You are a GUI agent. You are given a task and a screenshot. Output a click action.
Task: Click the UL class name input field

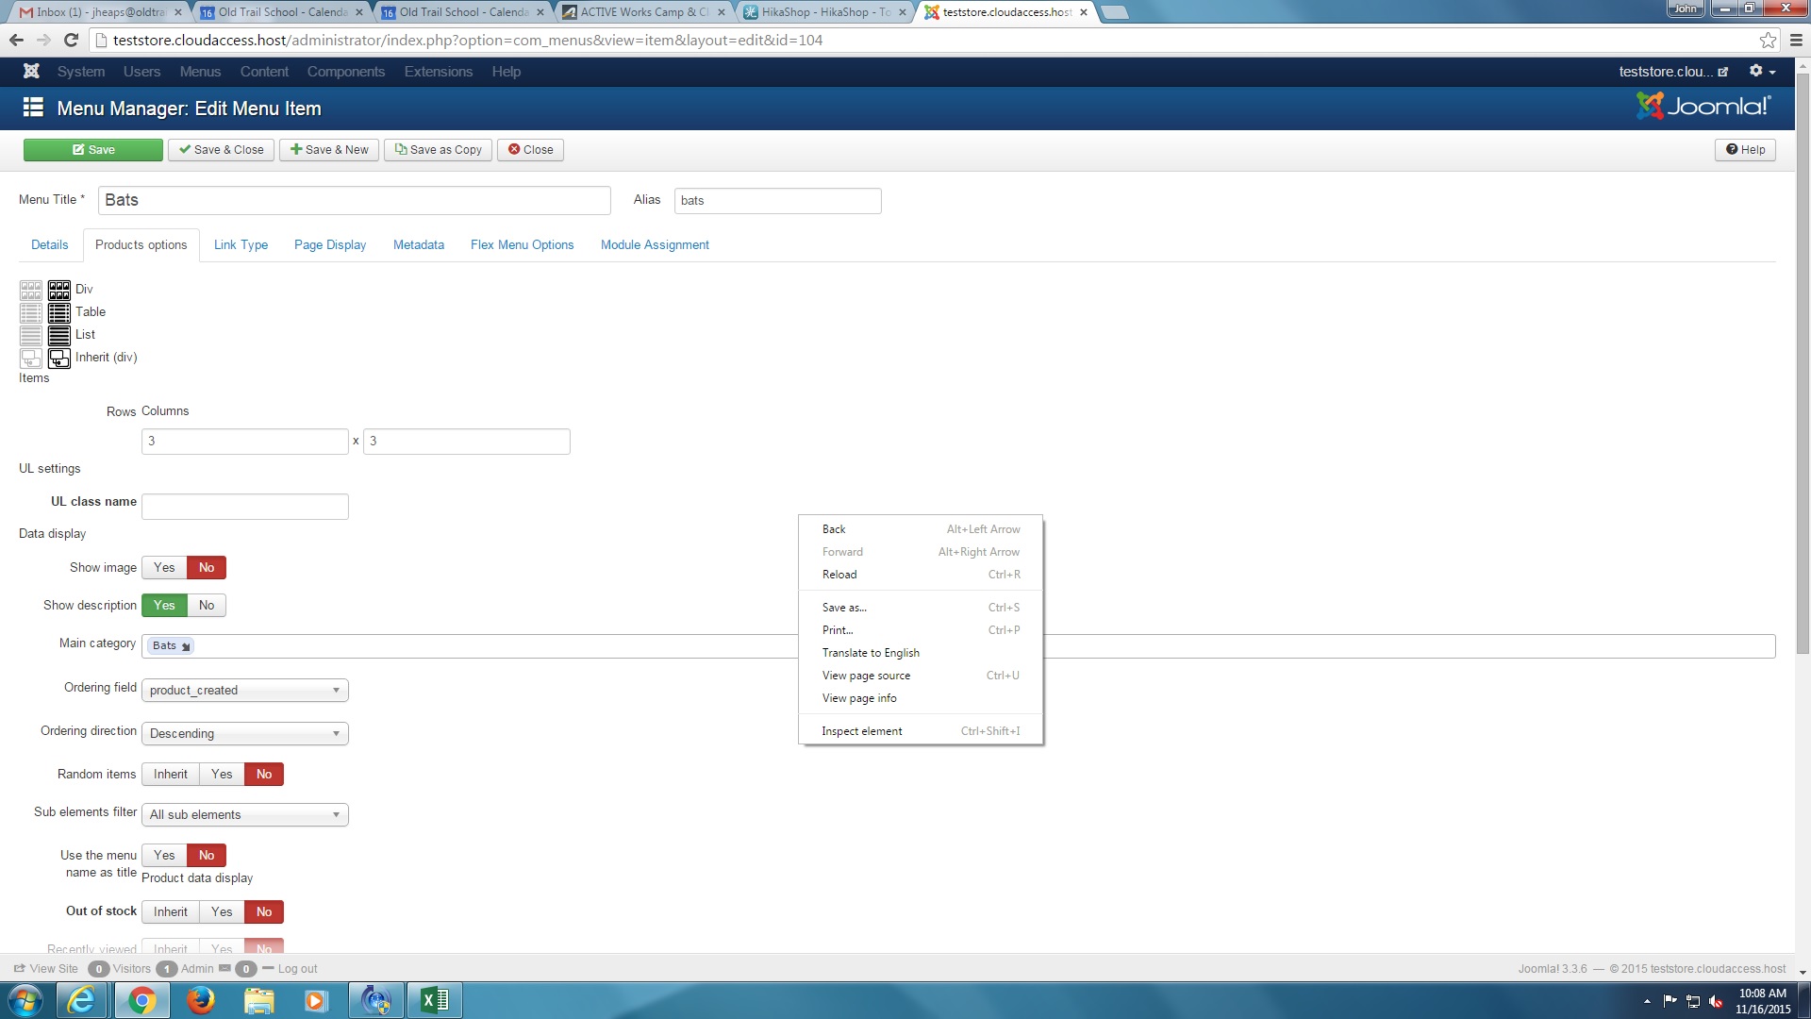click(244, 507)
